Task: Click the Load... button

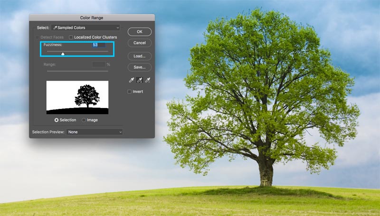Action: [139, 56]
